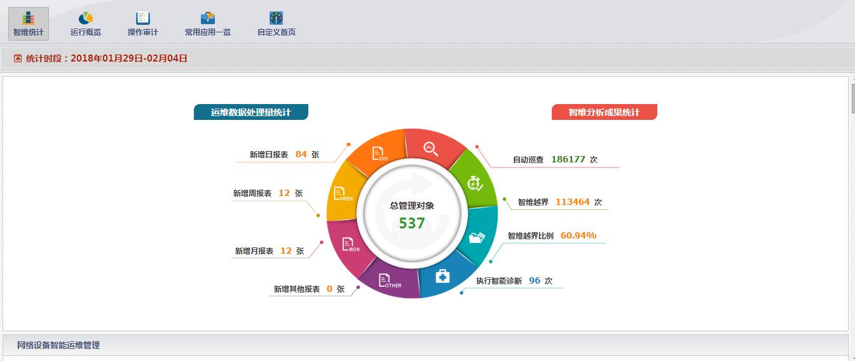This screenshot has height=361, width=855.
Task: Click the yellow WEEK report segment icon
Action: [342, 194]
